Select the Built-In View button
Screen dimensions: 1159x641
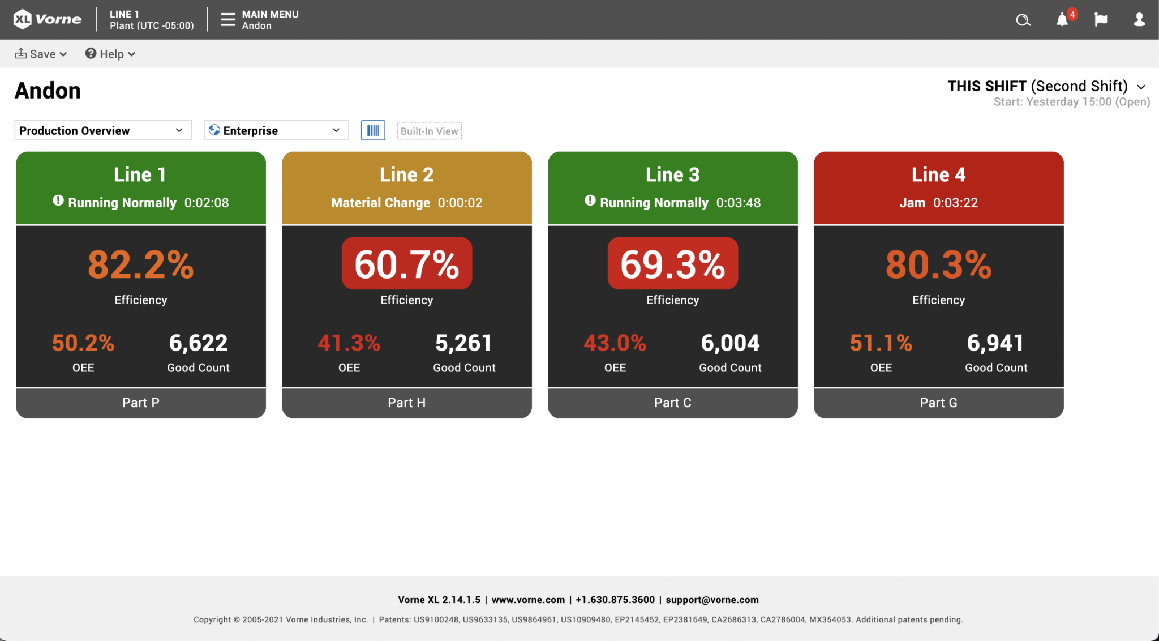click(x=429, y=130)
